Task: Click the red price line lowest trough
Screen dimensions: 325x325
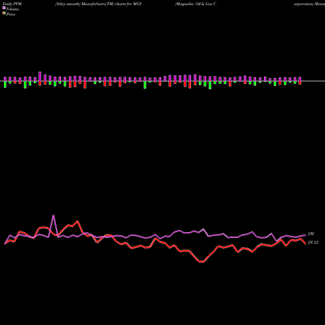Action: [201, 262]
